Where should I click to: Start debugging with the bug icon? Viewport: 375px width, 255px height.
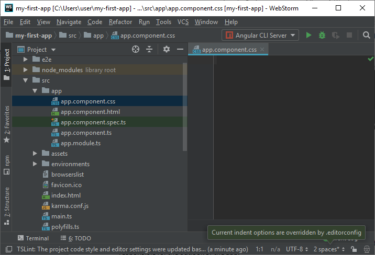coord(322,36)
